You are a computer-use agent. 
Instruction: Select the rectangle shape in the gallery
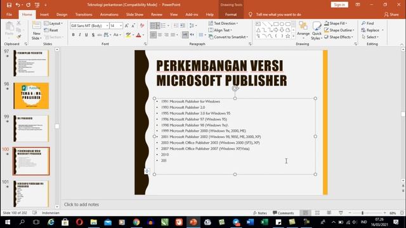tap(276, 24)
